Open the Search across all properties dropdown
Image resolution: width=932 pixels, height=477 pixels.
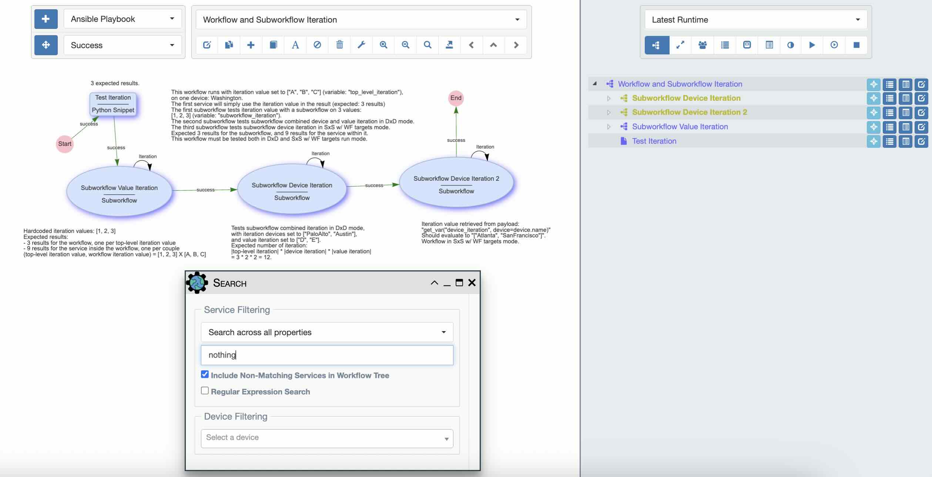(x=327, y=332)
